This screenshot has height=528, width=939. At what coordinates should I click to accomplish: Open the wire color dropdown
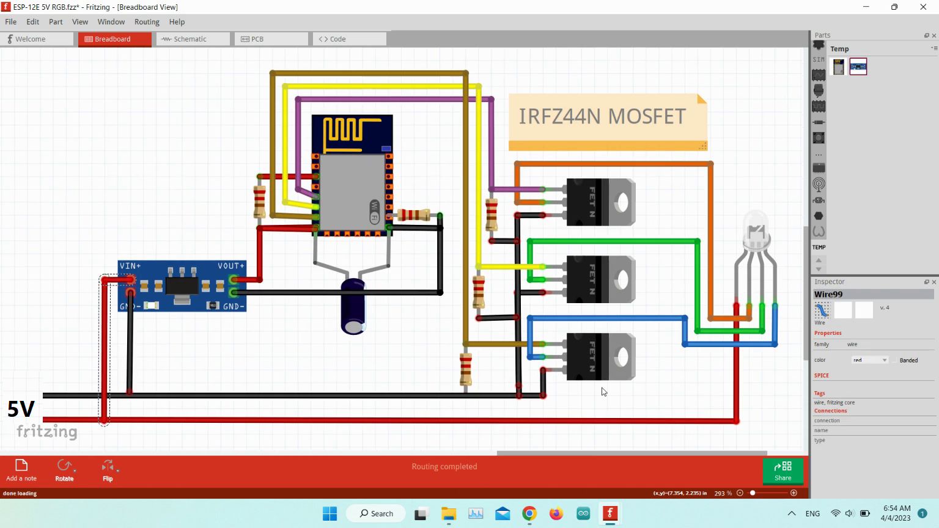click(x=869, y=360)
